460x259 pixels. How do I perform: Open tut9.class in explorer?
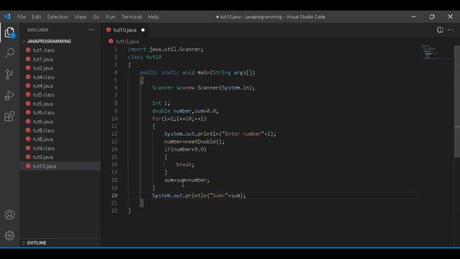click(x=44, y=148)
